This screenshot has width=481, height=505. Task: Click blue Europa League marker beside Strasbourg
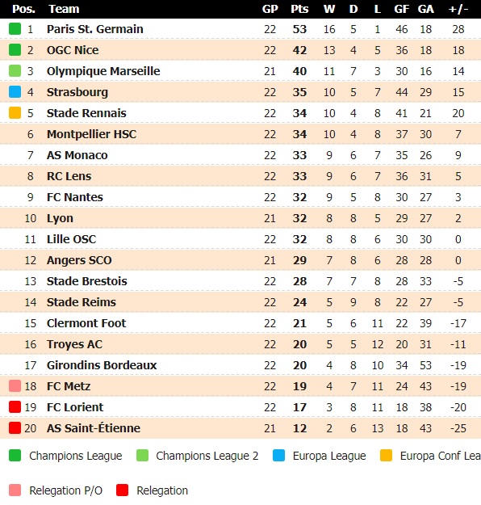(x=15, y=92)
